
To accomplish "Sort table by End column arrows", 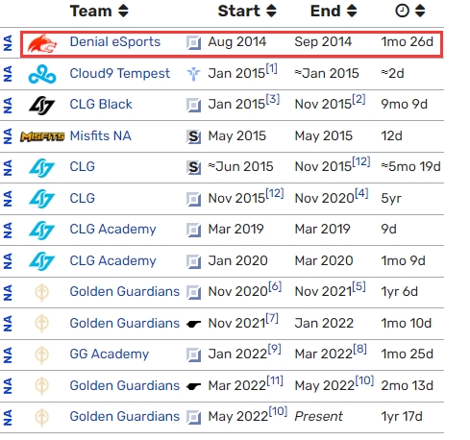I will 352,11.
